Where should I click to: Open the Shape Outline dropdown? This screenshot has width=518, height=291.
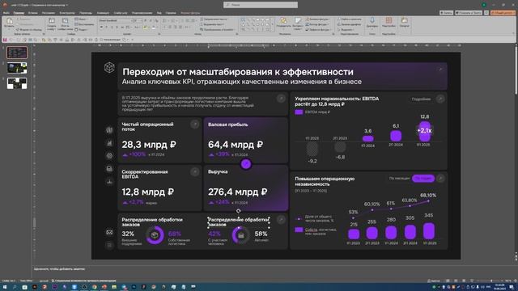pos(316,24)
